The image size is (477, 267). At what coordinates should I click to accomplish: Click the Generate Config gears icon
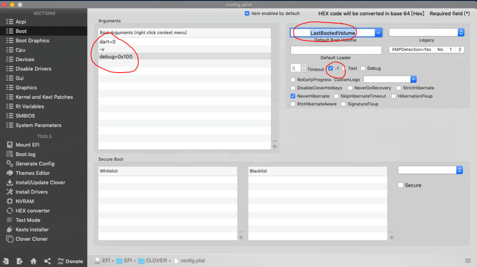click(x=10, y=163)
